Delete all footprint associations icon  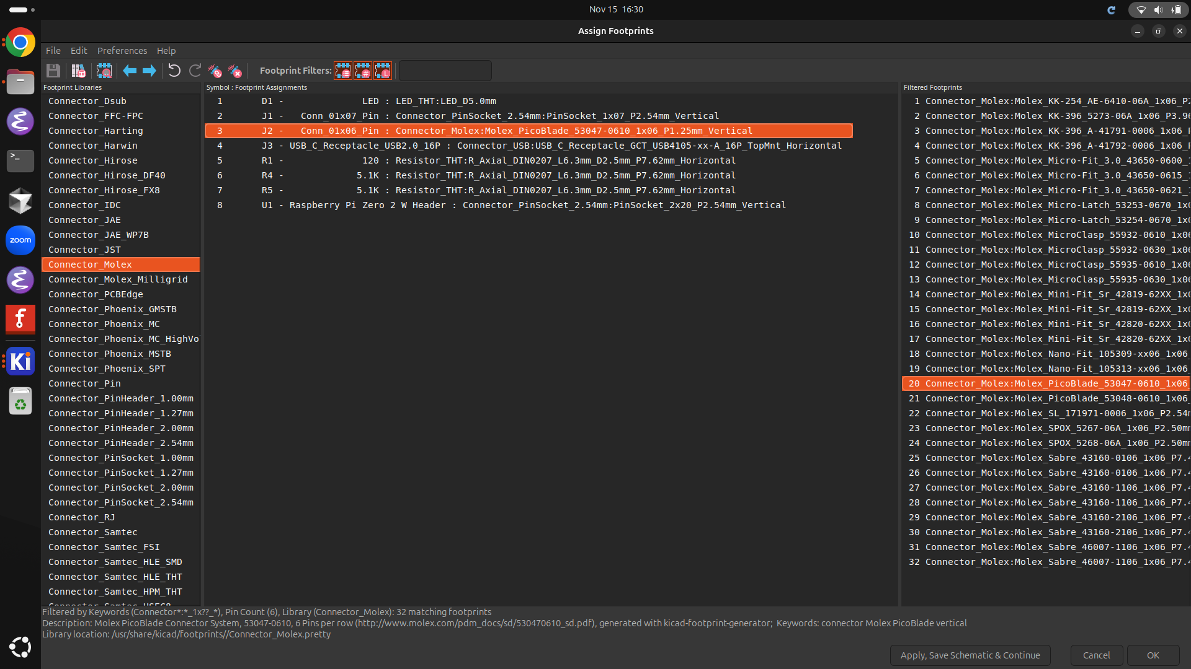click(x=235, y=71)
